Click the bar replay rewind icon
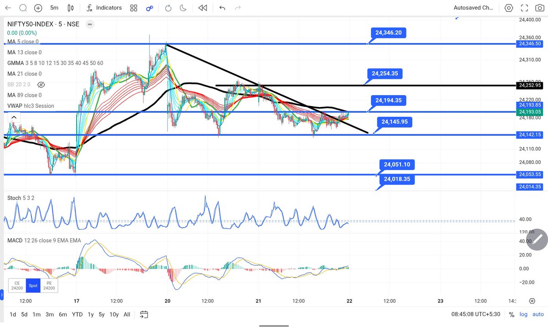Viewport: 548px width, 329px height. (203, 8)
